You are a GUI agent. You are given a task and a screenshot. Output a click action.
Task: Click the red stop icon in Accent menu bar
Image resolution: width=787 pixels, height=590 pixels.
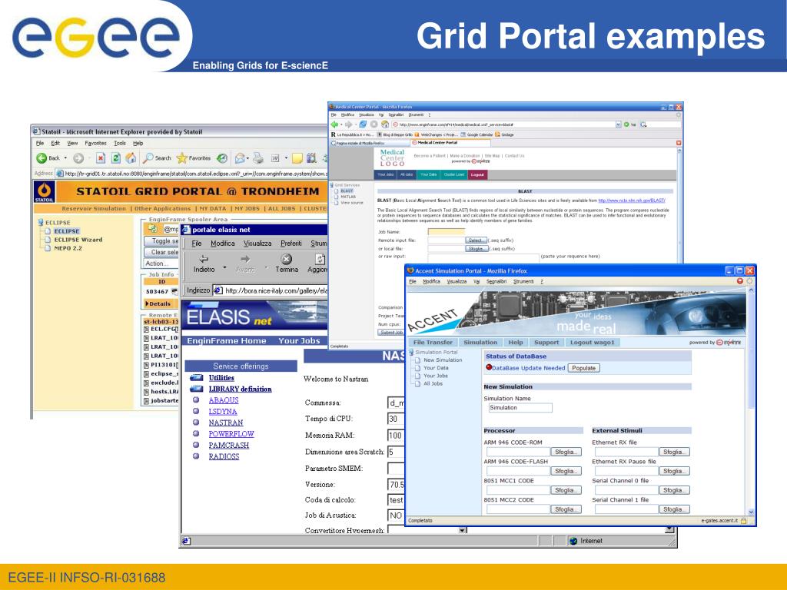[740, 281]
